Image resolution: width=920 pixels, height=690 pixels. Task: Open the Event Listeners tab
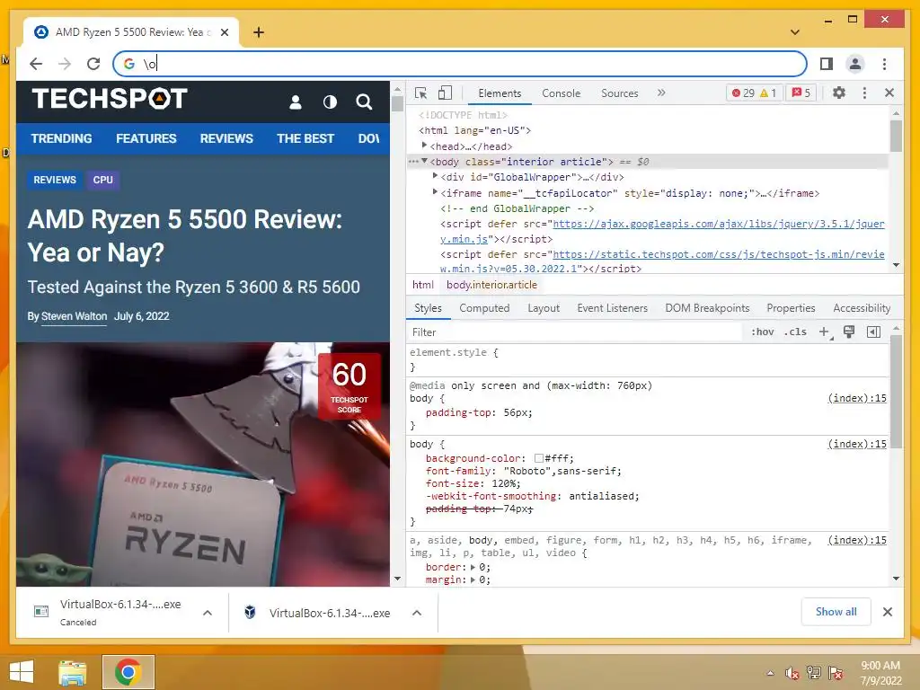(x=612, y=308)
